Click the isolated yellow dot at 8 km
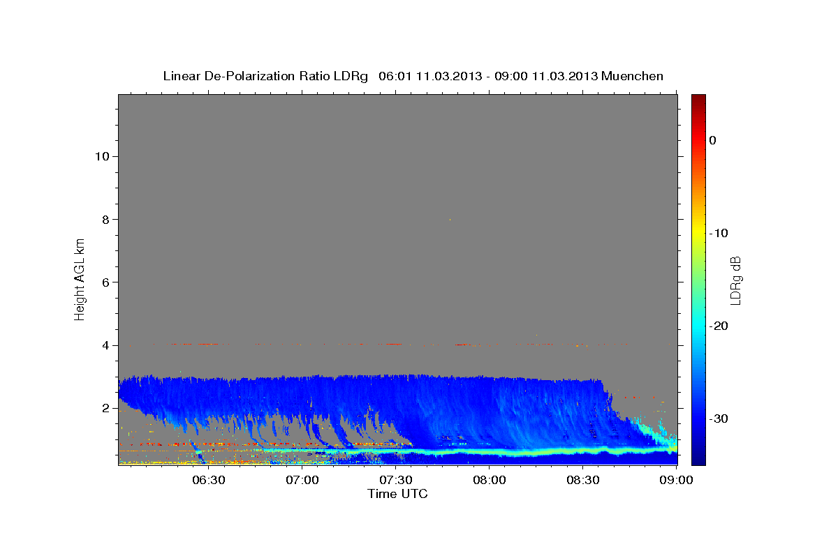Viewport: 838px width, 558px height. pyautogui.click(x=450, y=220)
